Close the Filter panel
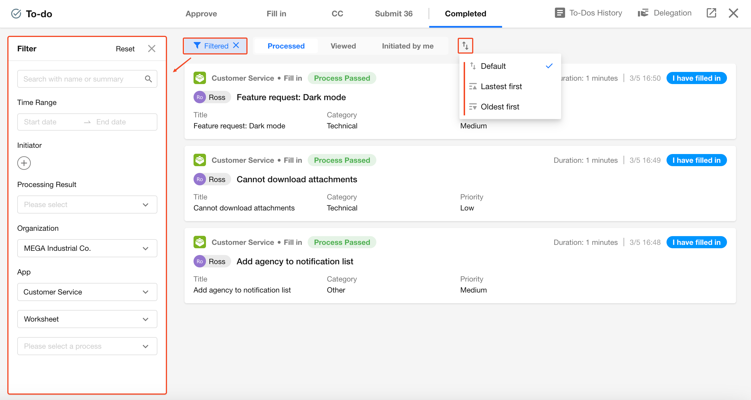This screenshot has height=400, width=751. 152,49
